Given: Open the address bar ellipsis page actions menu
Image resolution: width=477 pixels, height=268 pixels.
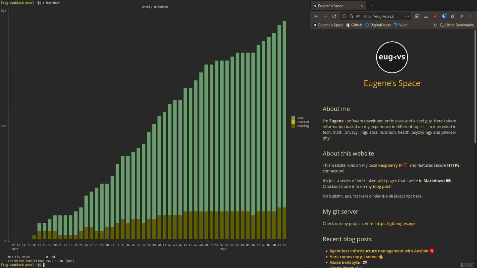Looking at the screenshot, I should tap(407, 16).
